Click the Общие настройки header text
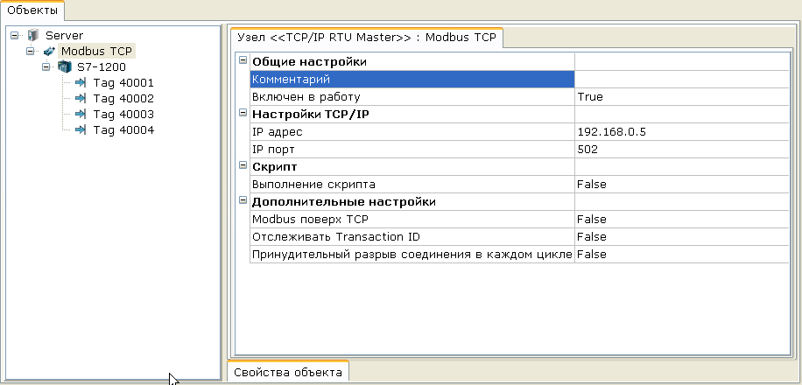This screenshot has width=802, height=385. (x=309, y=62)
